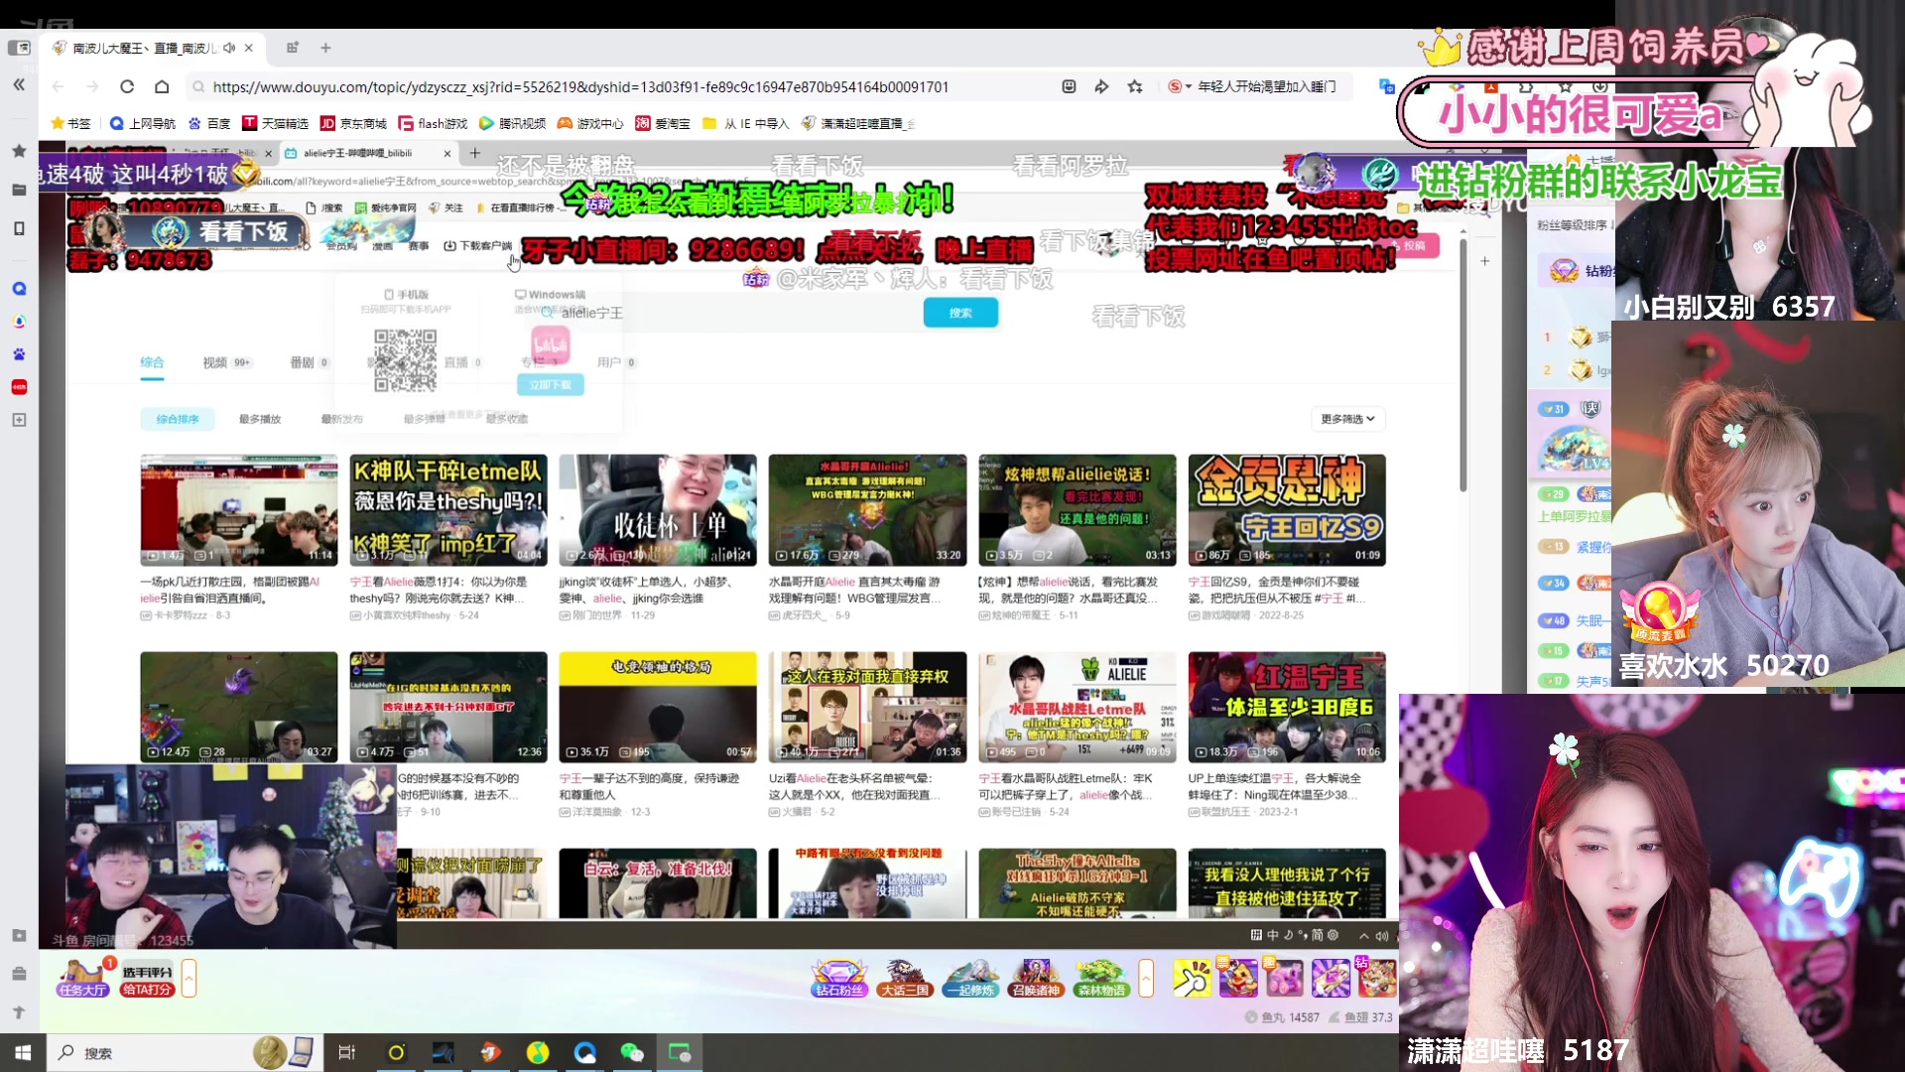Open the reader mode face icon

(x=1069, y=87)
